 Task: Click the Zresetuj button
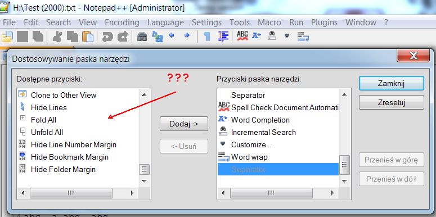[x=391, y=102]
